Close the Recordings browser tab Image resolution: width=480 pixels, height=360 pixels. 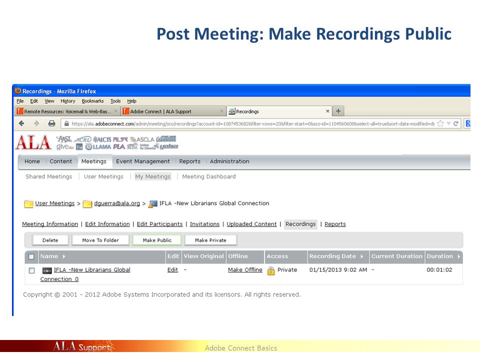(327, 111)
